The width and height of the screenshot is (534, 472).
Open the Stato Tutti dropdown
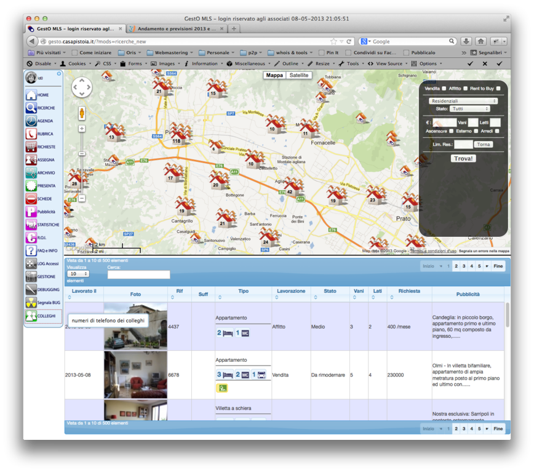469,109
